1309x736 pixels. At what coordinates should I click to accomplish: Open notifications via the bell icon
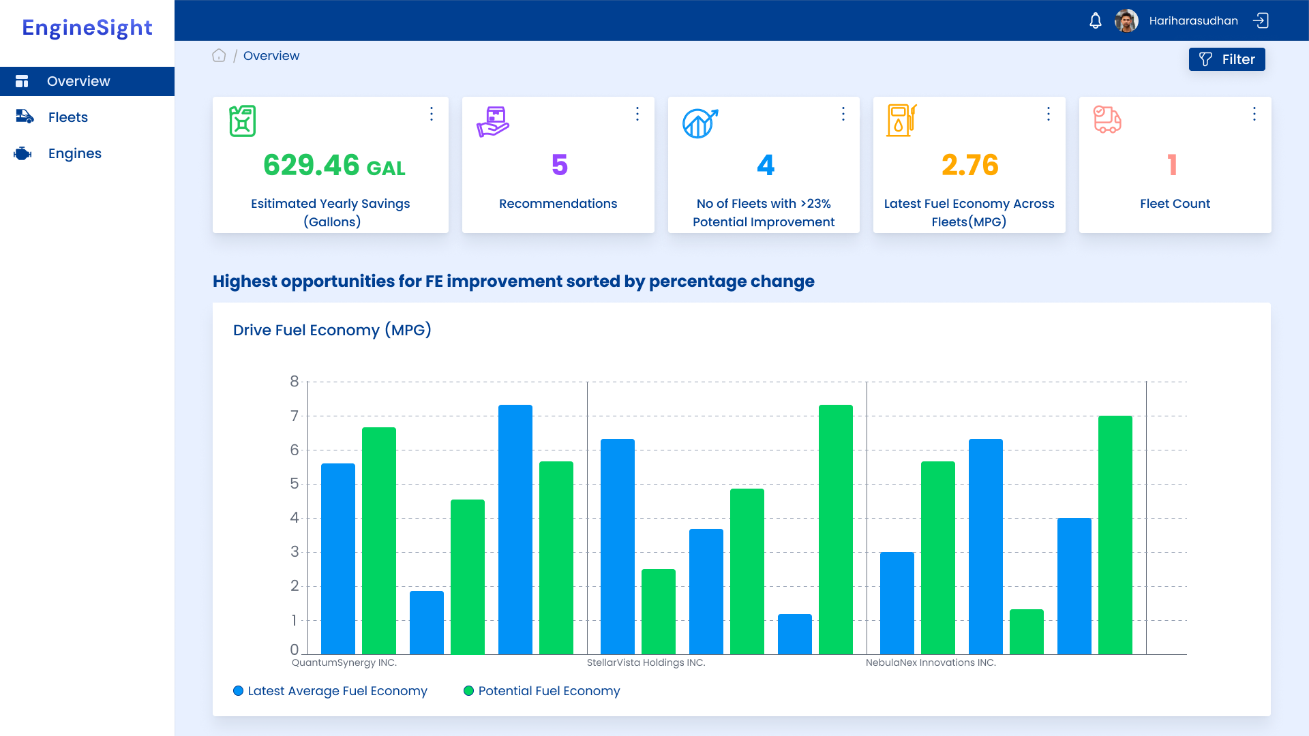click(x=1095, y=20)
